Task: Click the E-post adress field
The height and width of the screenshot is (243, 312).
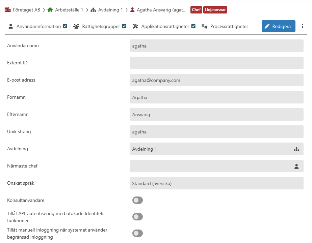Action: click(216, 80)
